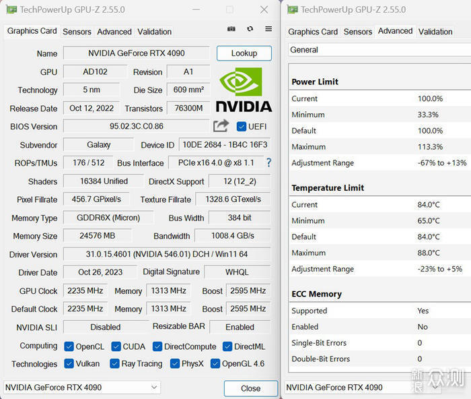Click the BIOS share/export arrow icon
Image resolution: width=471 pixels, height=399 pixels.
tap(221, 126)
